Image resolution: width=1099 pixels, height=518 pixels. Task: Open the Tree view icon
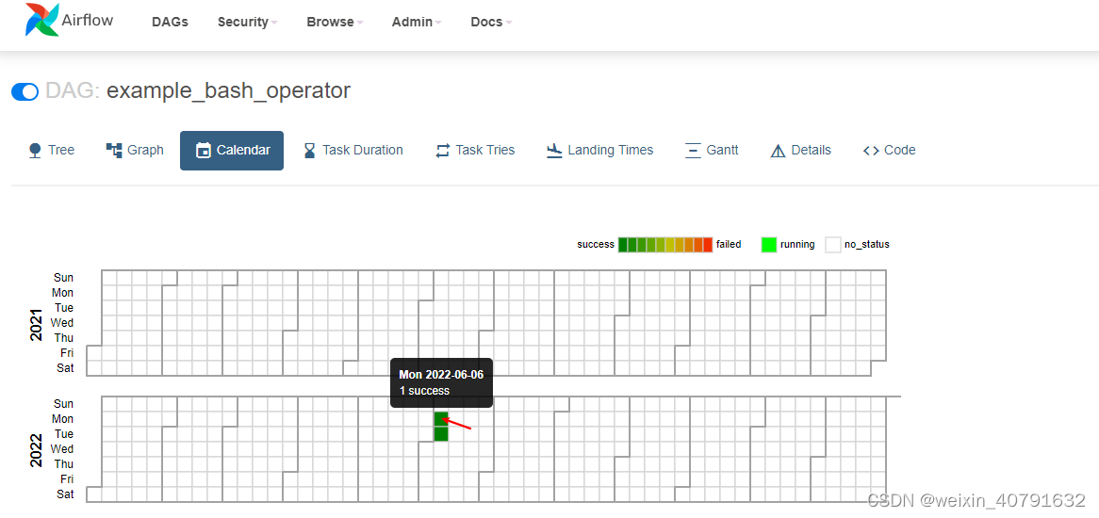(x=35, y=151)
